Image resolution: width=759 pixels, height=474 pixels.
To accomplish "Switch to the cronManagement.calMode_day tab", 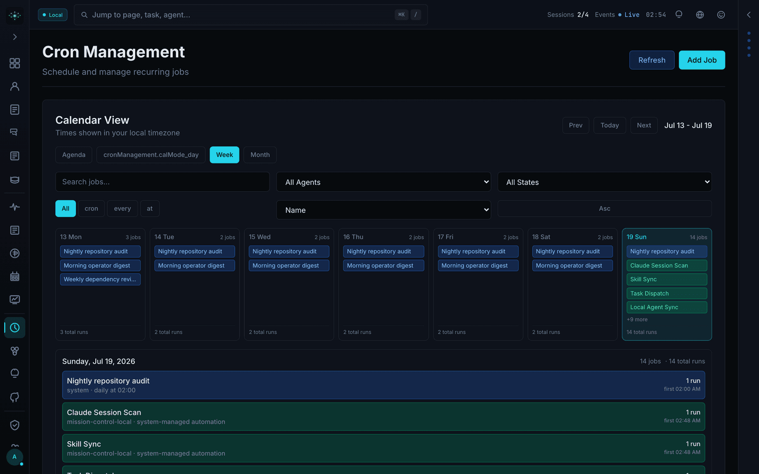I will tap(151, 155).
